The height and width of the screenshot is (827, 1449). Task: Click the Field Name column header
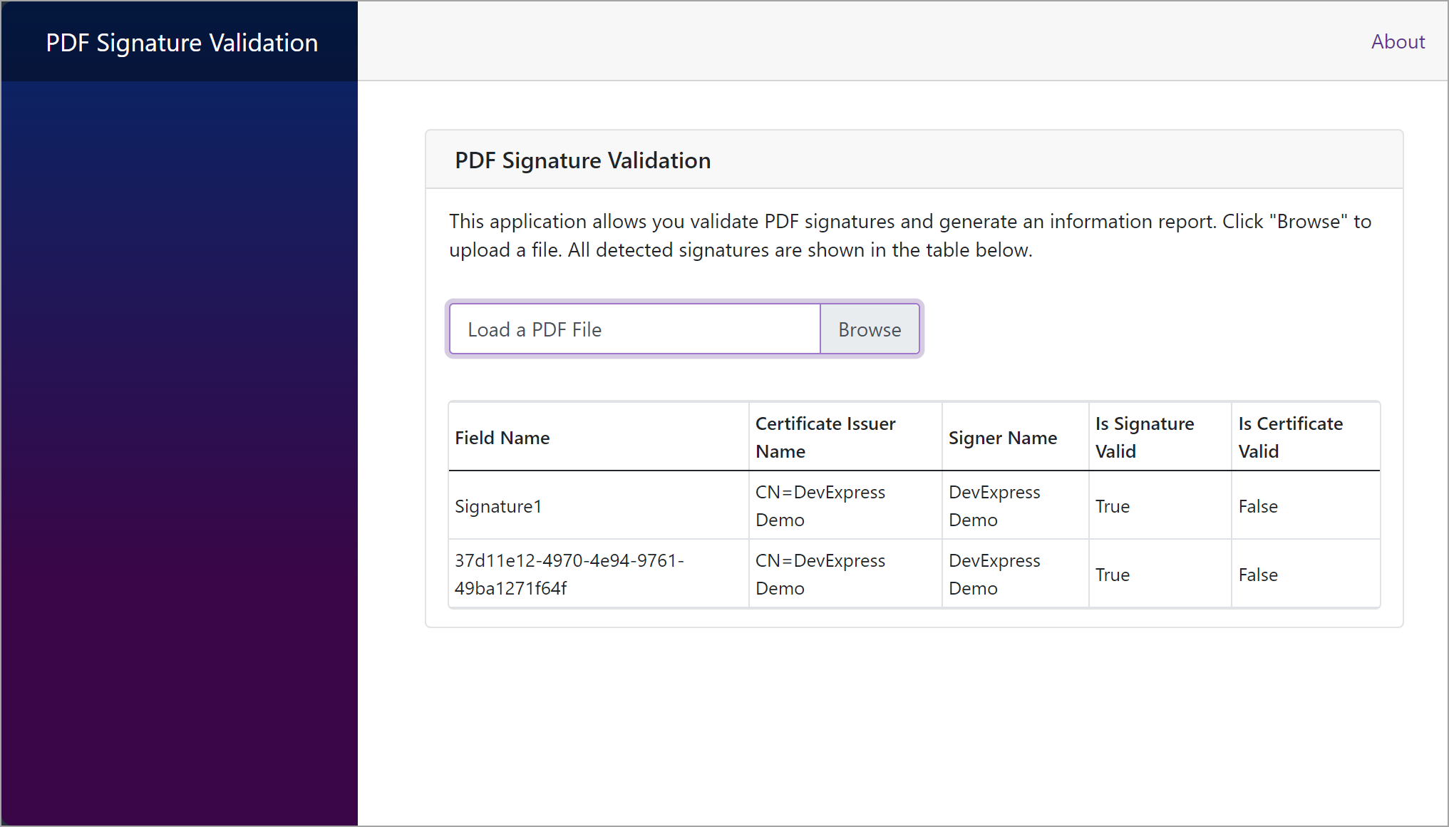click(502, 438)
